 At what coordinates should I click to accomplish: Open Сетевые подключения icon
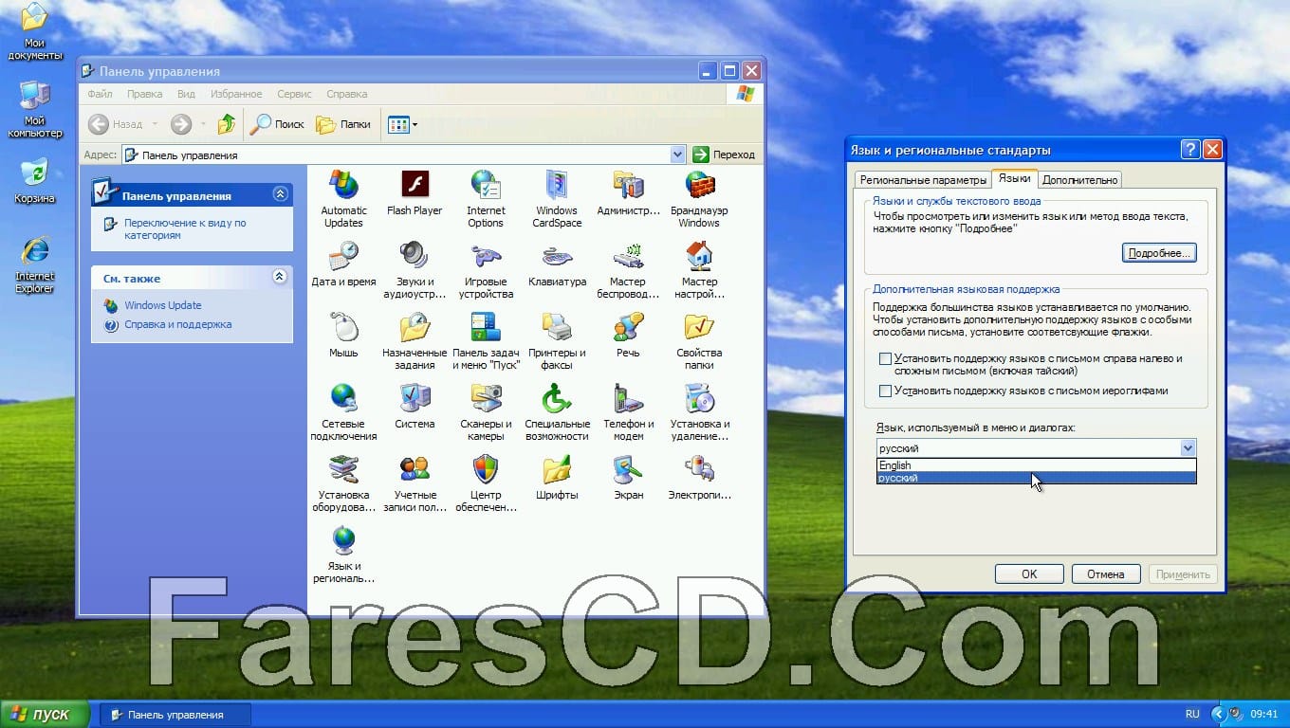343,411
